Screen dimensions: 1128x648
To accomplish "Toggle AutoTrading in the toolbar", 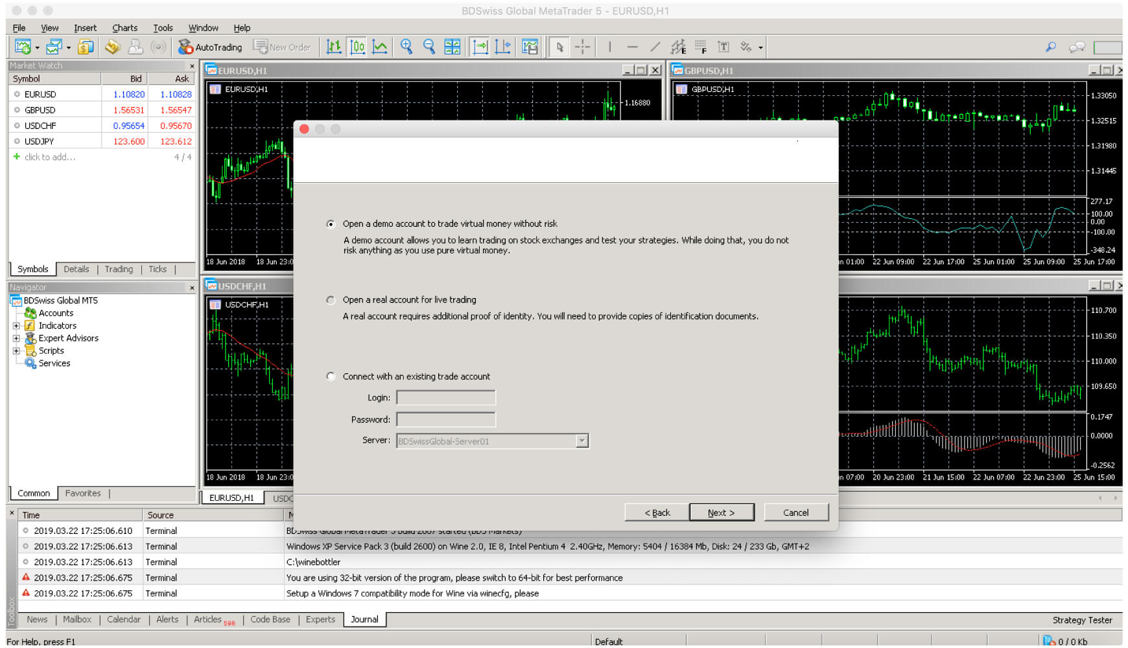I will pyautogui.click(x=210, y=47).
